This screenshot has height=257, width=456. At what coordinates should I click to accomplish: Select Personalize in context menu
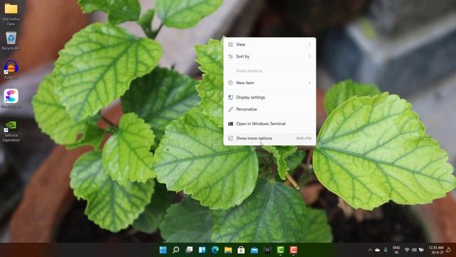tap(269, 109)
